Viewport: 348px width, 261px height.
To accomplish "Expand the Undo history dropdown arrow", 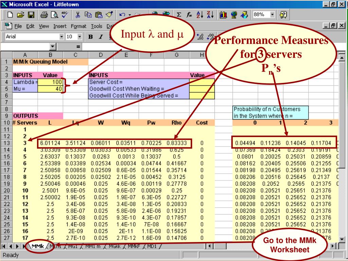I will click(x=129, y=15).
